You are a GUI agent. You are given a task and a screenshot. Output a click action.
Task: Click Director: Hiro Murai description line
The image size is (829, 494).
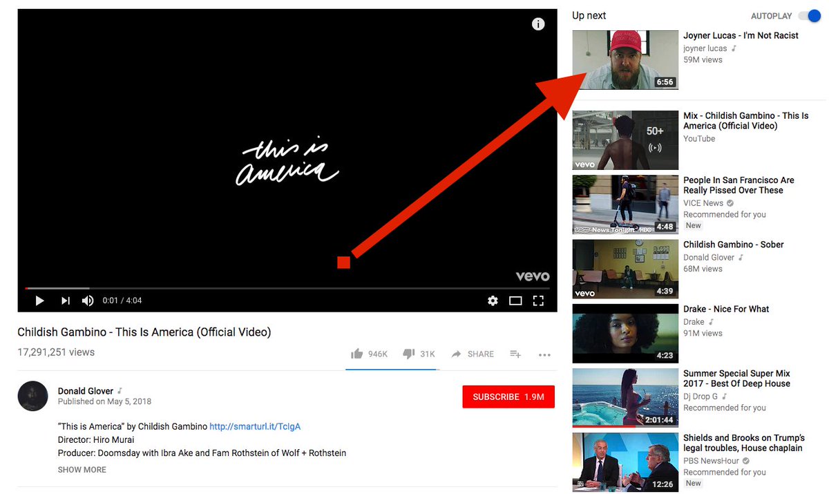[96, 440]
